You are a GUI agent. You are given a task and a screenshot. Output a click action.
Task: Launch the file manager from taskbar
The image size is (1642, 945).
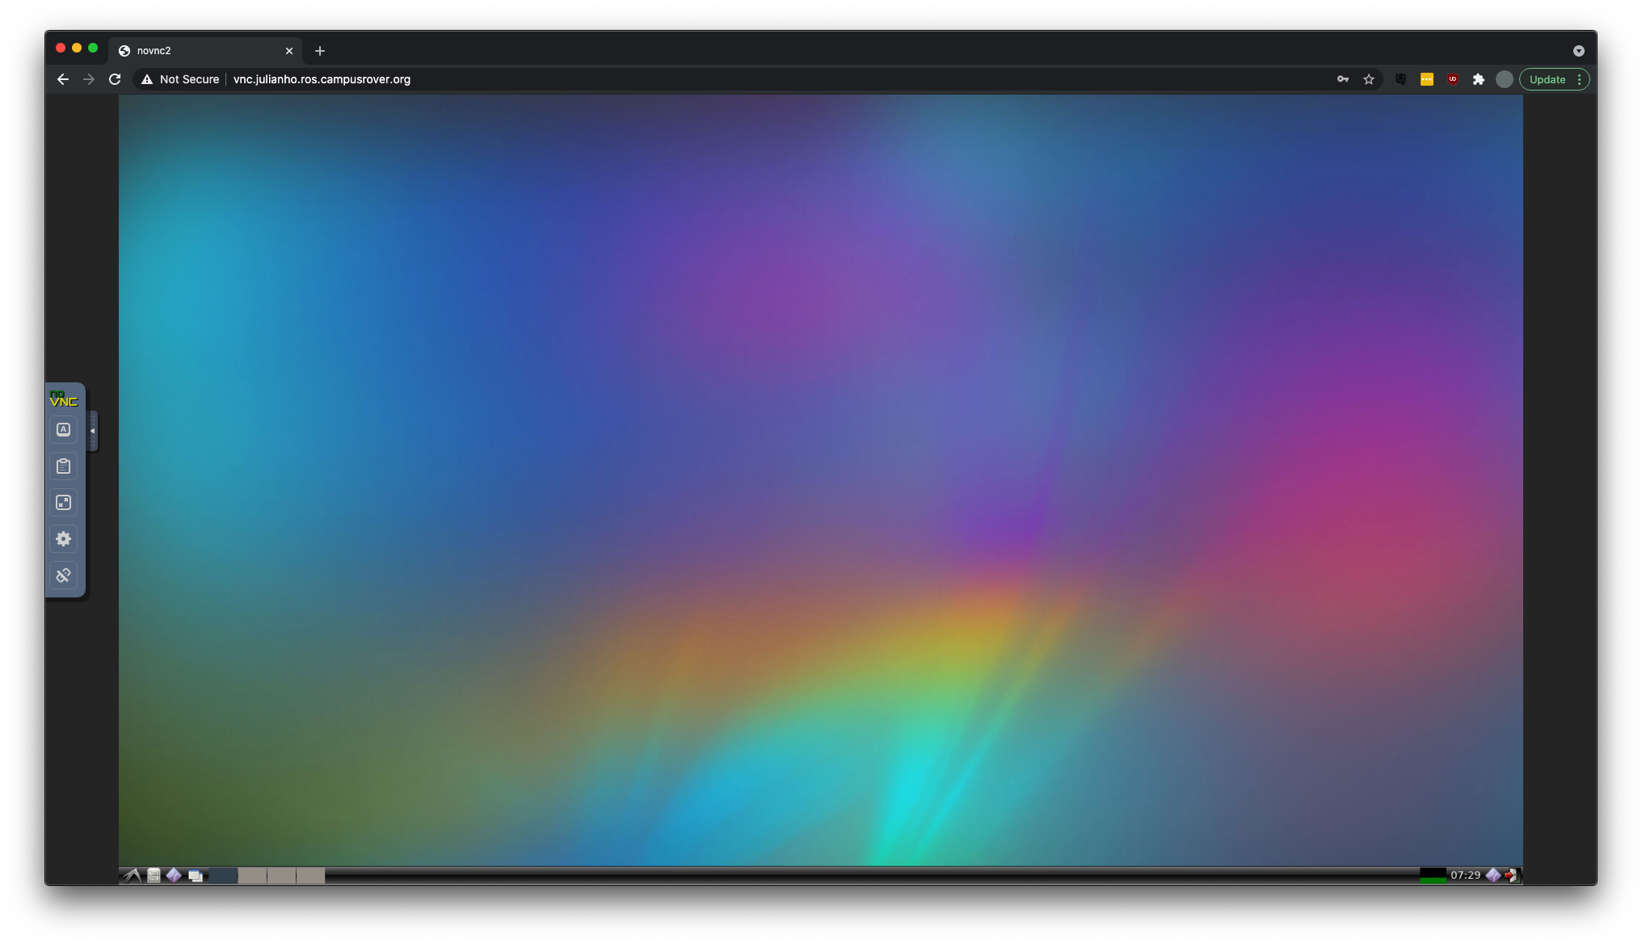click(154, 875)
